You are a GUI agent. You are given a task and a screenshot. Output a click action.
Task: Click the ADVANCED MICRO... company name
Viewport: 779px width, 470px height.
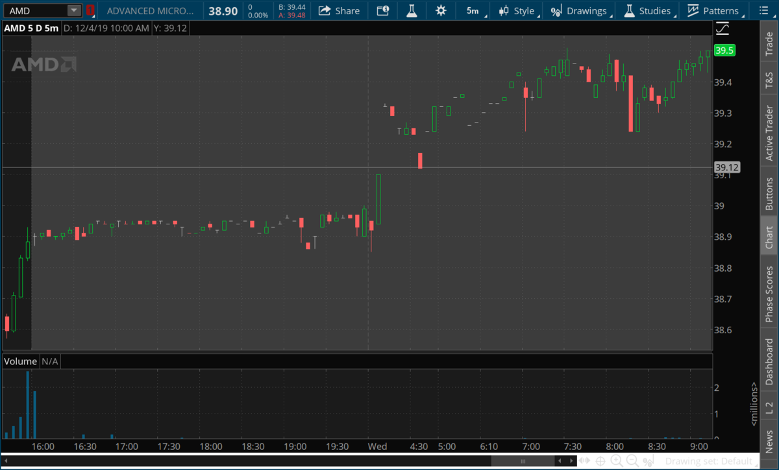point(150,10)
